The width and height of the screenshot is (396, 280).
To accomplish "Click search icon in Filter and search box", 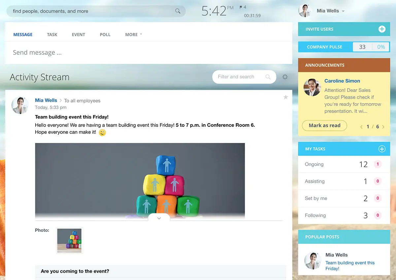I will tap(268, 77).
